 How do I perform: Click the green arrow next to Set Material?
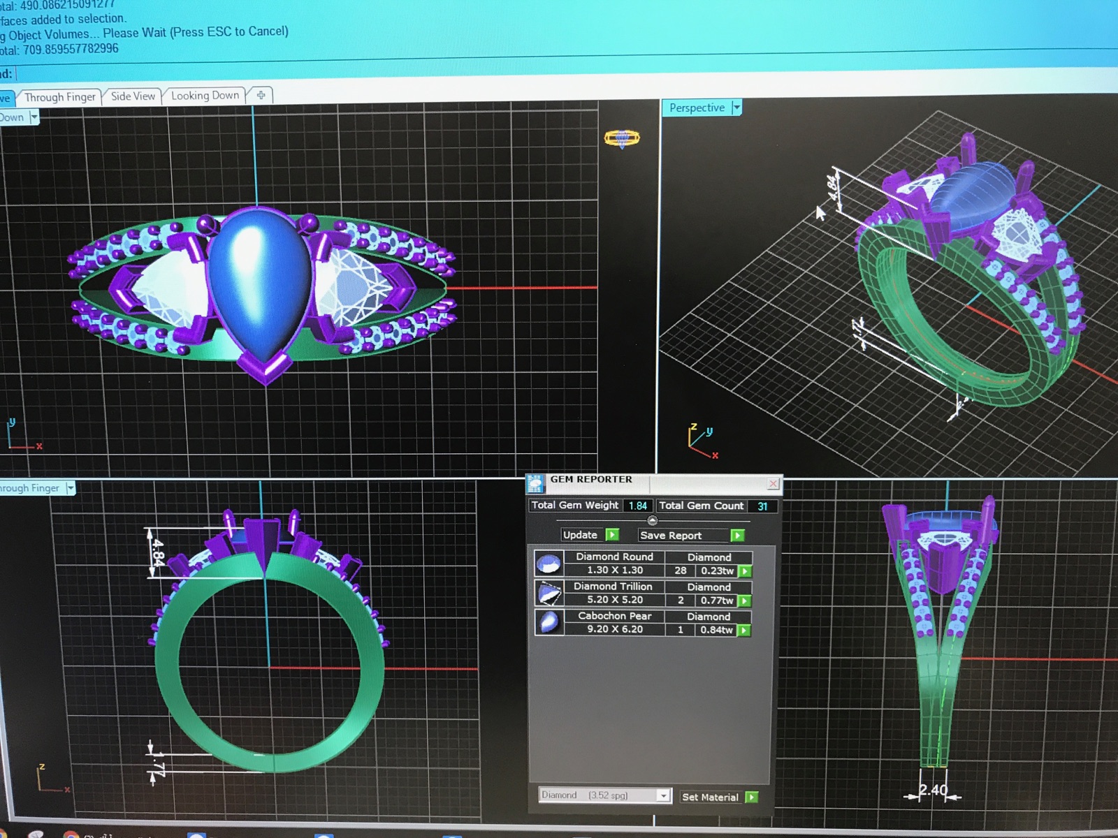tap(752, 797)
